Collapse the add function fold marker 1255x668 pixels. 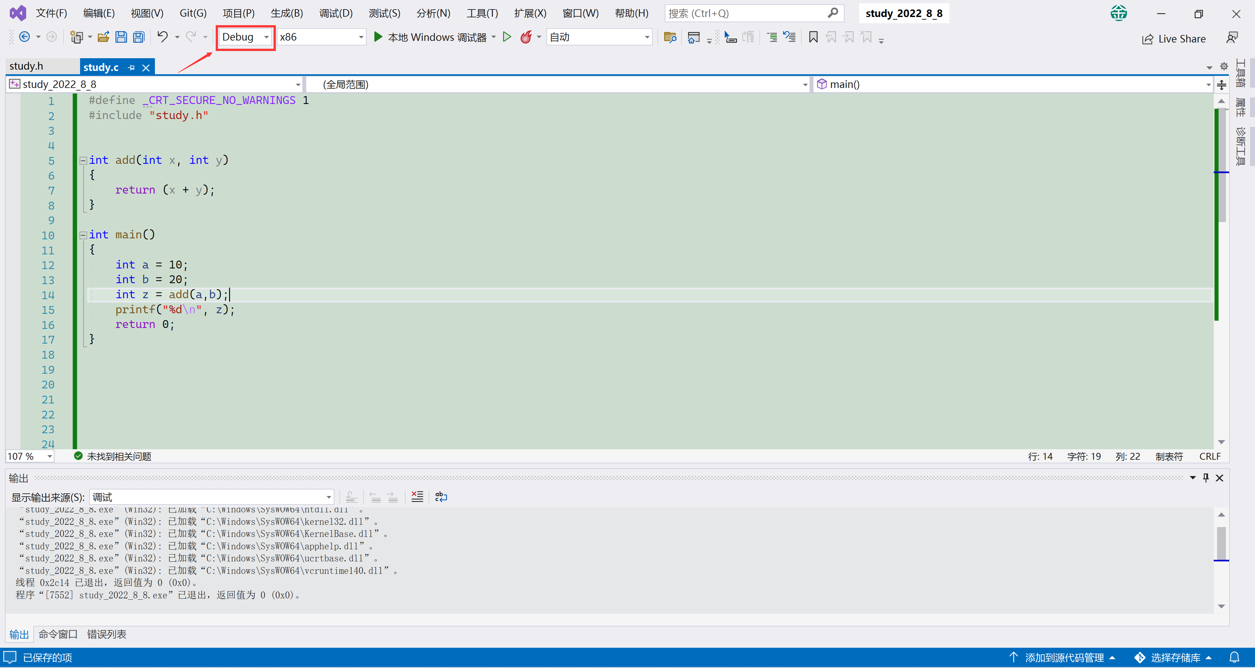click(83, 160)
